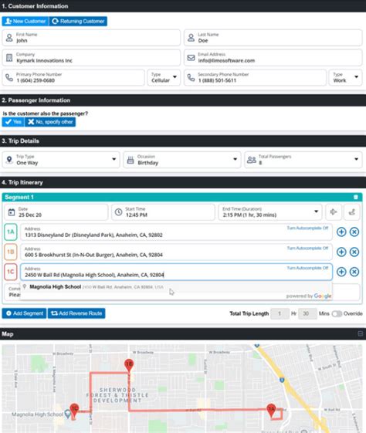Open End Time duration dropdown

[270, 212]
